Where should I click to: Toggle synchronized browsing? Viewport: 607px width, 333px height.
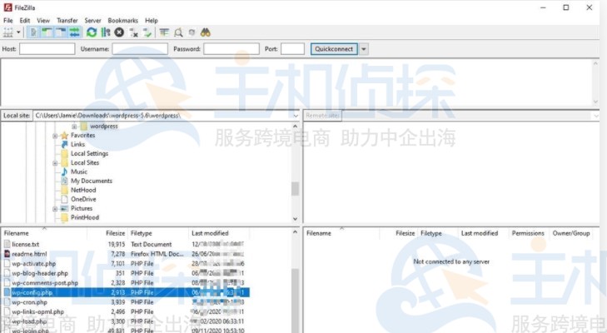coord(192,32)
